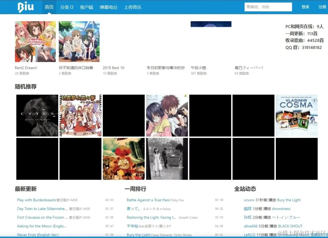
Task: Open ハト·イン·ブルー in site activity
Action: point(286,217)
